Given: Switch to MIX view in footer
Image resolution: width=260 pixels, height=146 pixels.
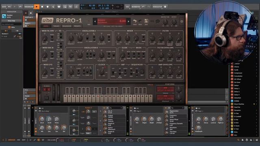Looking at the screenshot, I should click(19, 140).
